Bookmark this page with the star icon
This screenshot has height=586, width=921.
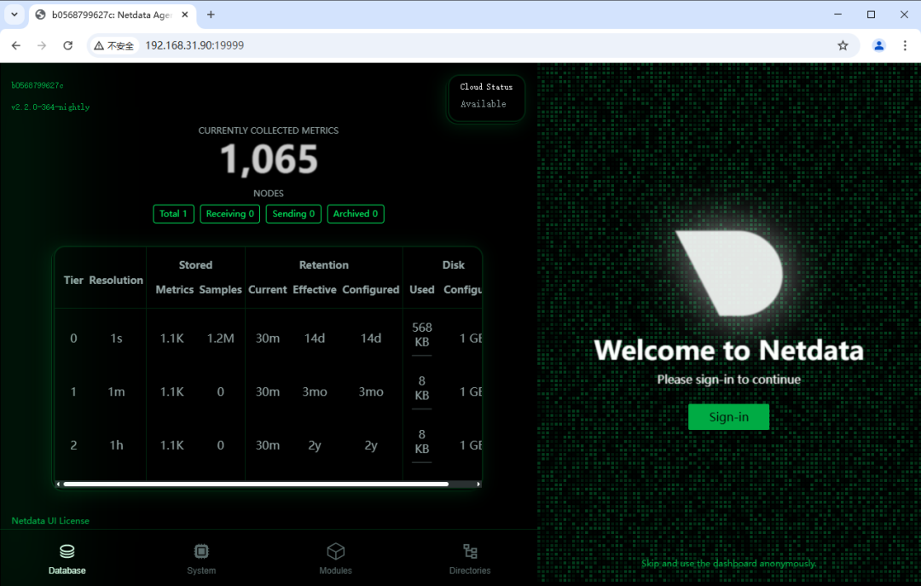click(x=843, y=45)
